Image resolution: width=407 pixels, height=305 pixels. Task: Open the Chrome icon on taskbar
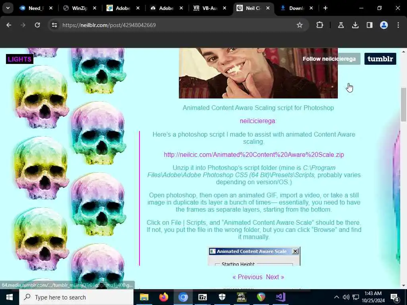pos(261,297)
